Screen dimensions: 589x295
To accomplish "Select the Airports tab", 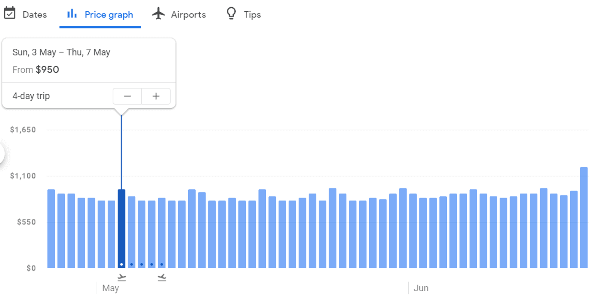I will click(188, 14).
